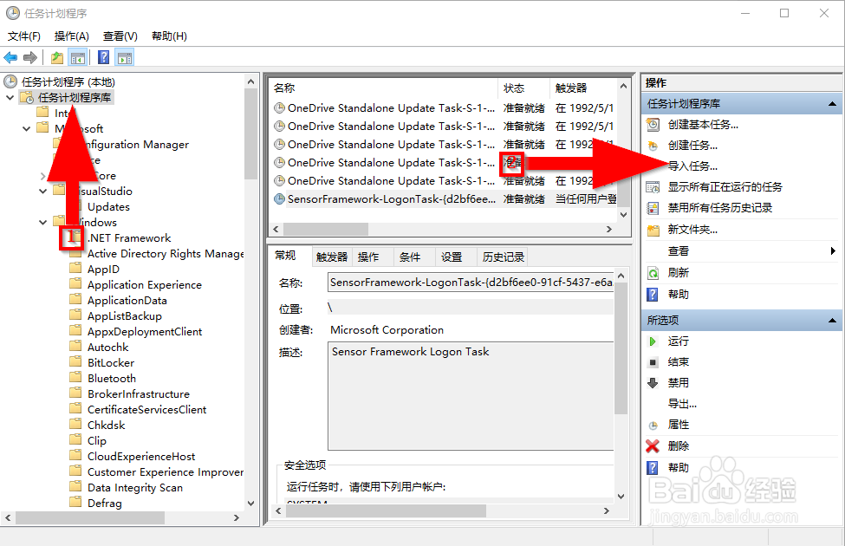This screenshot has width=845, height=546.
Task: Click the Bluetooth folder icon in the tree
Action: click(x=75, y=377)
